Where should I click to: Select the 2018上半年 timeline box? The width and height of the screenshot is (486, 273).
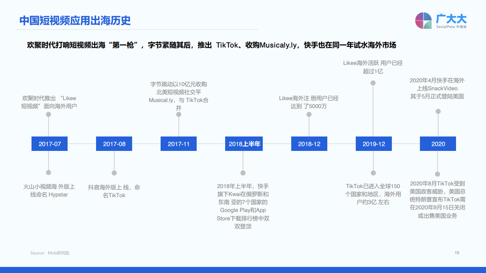tap(243, 144)
